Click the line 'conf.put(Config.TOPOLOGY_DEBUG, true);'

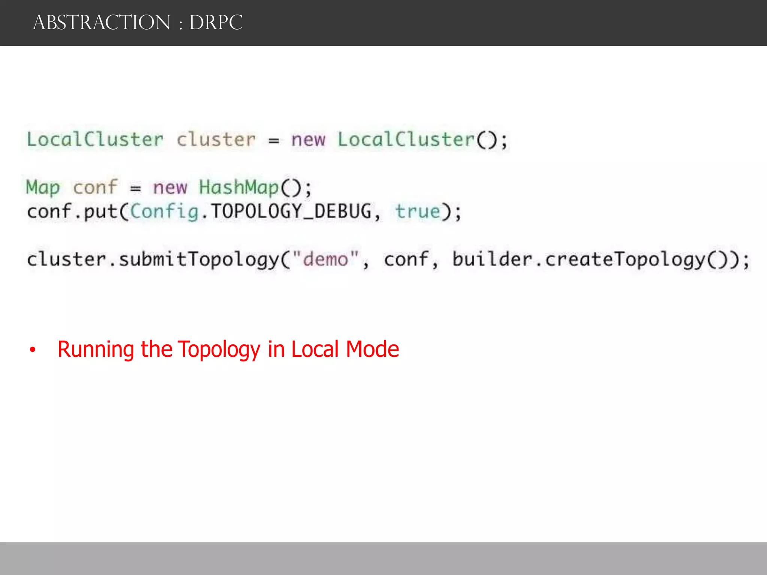pos(244,212)
